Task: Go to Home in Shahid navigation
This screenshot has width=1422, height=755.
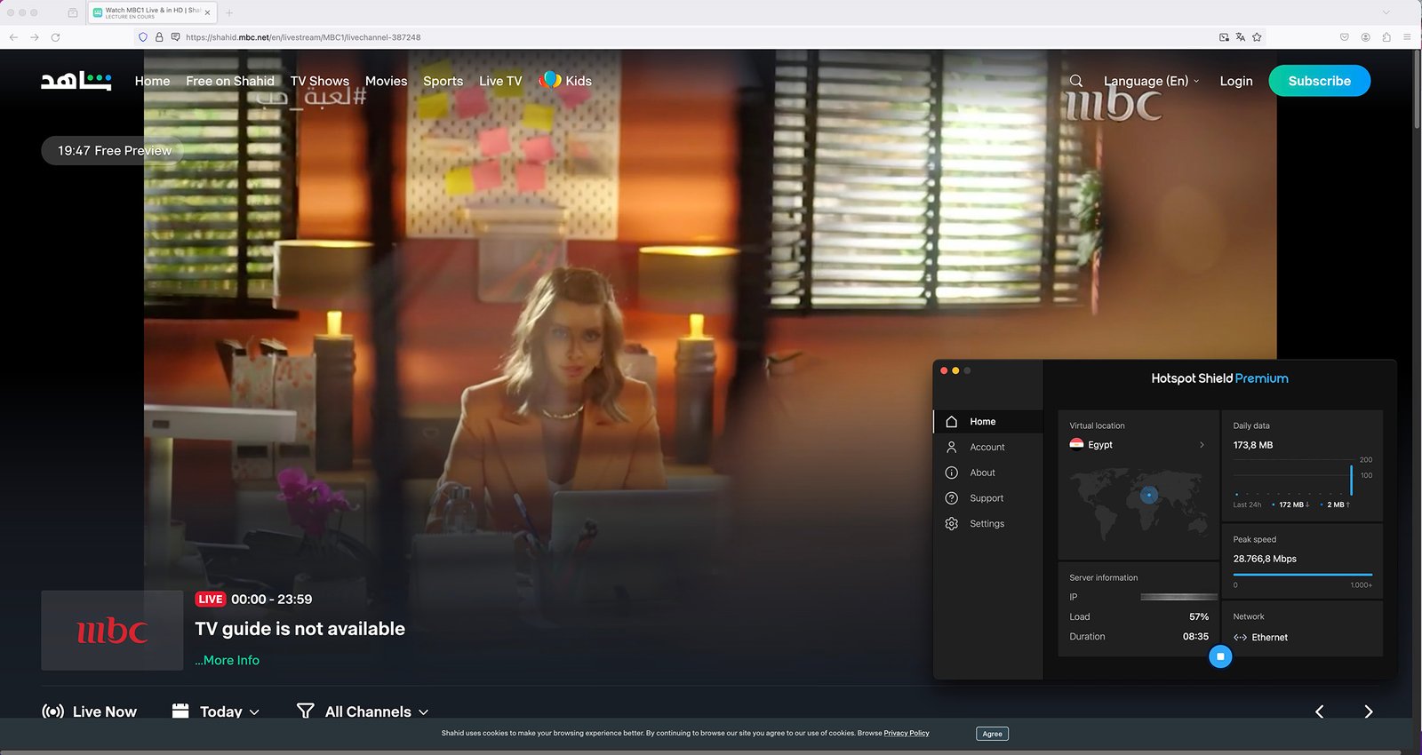Action: 152,81
